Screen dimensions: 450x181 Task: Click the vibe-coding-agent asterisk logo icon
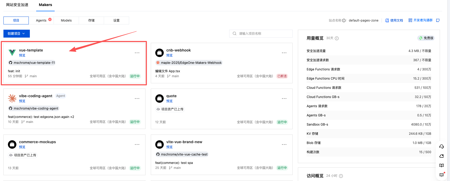[12, 99]
